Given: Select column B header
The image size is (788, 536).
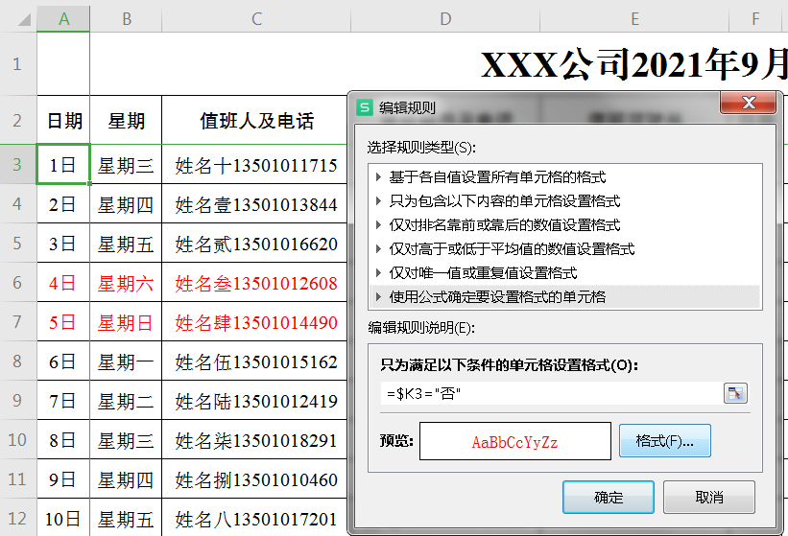Looking at the screenshot, I should [x=126, y=19].
